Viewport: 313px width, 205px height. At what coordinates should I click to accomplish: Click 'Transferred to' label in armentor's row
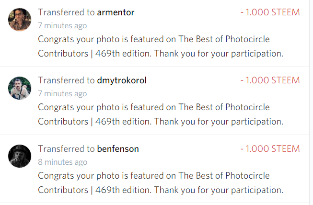pyautogui.click(x=66, y=12)
